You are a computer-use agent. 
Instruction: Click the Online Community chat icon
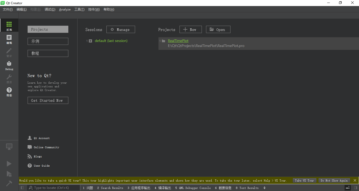[30, 147]
